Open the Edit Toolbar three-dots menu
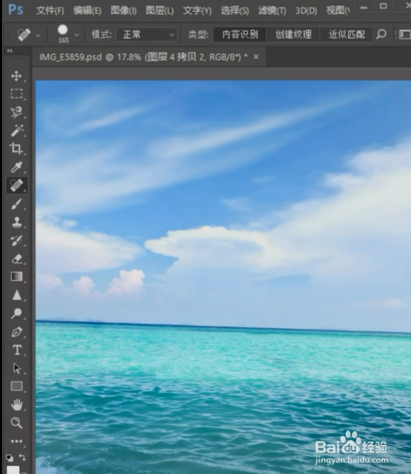Screen dimensions: 411x474 (16, 441)
